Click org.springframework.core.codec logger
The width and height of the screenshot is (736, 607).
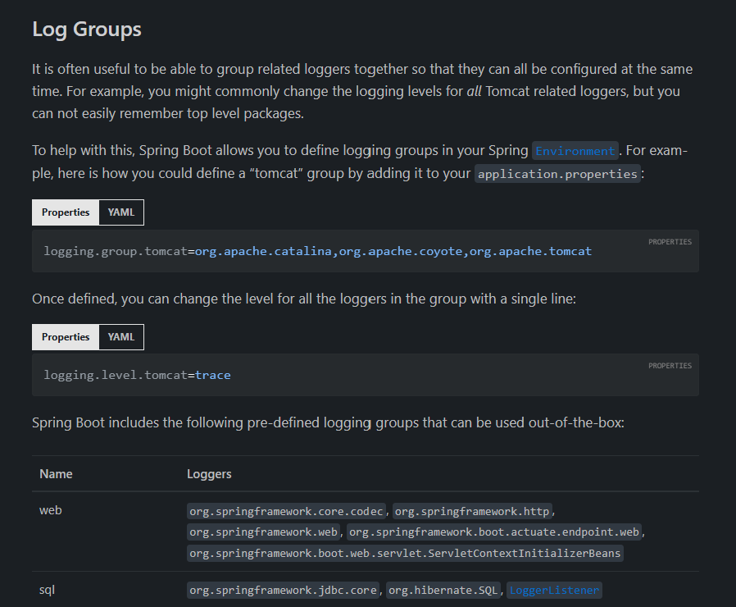[286, 511]
